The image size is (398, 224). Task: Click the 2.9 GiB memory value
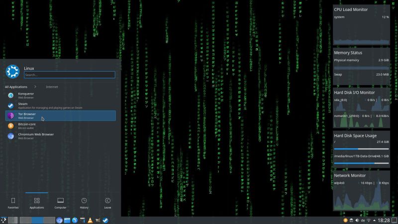(x=384, y=60)
